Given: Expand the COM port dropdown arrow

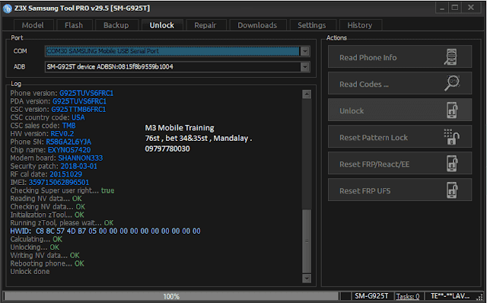Looking at the screenshot, I should [305, 51].
